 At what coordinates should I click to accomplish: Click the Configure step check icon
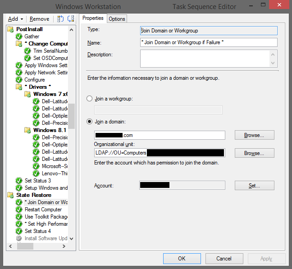tap(19, 80)
